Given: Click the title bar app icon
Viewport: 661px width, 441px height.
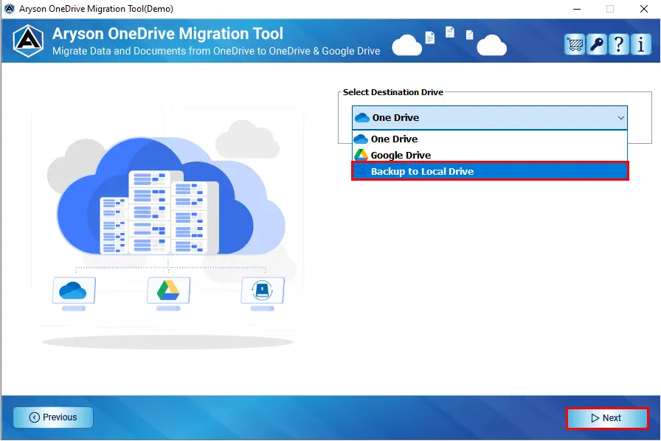Looking at the screenshot, I should [10, 8].
